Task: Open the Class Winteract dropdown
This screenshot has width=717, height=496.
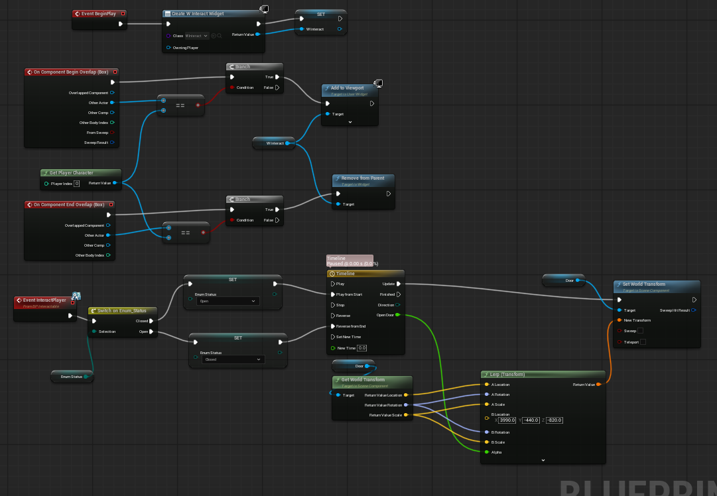Action: pyautogui.click(x=196, y=36)
